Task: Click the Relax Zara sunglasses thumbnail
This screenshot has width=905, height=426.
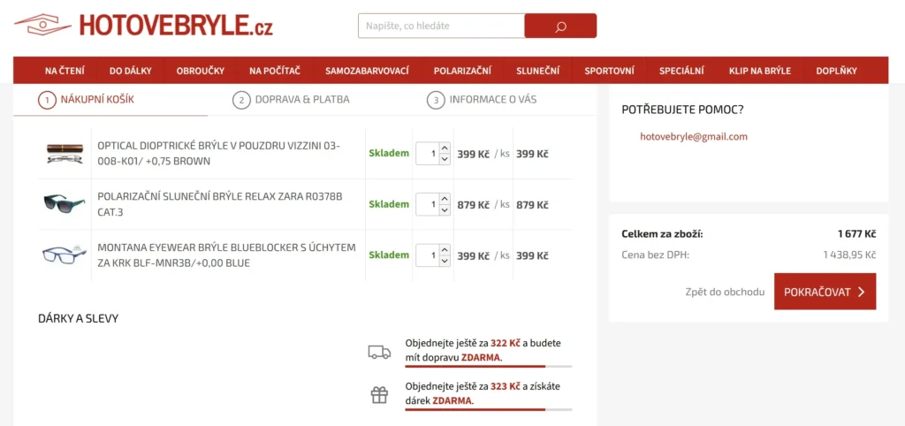Action: coord(65,204)
